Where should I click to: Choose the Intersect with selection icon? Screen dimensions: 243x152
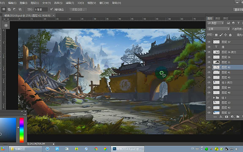(20, 9)
